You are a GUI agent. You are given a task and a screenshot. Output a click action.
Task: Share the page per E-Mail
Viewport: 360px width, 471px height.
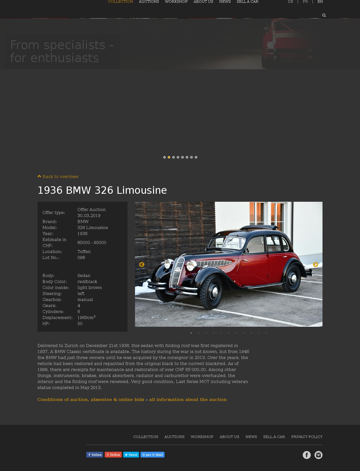152,455
